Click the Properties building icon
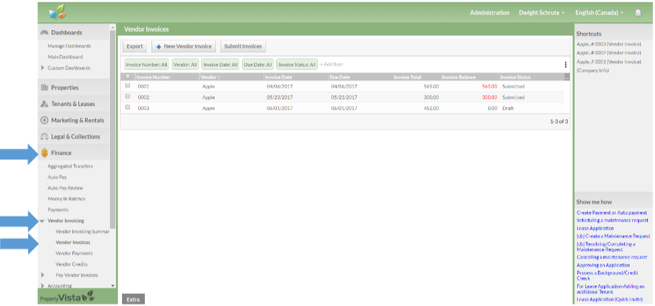This screenshot has height=306, width=655. (44, 88)
